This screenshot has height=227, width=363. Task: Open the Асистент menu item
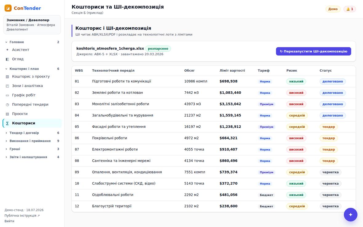pos(32,50)
